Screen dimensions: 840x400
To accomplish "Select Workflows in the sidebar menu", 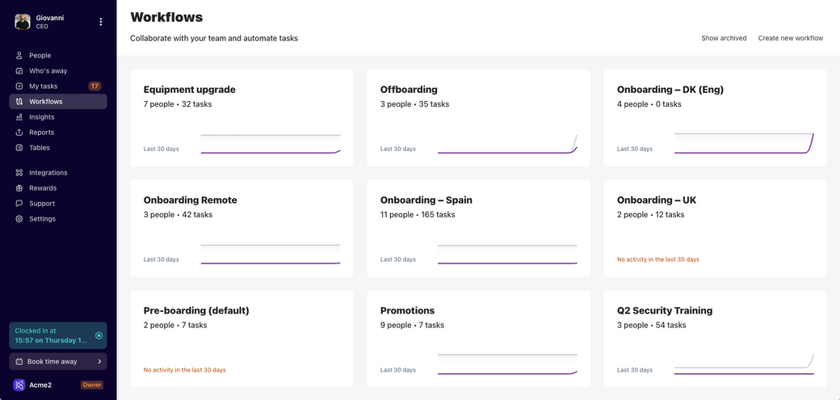I will (x=46, y=102).
